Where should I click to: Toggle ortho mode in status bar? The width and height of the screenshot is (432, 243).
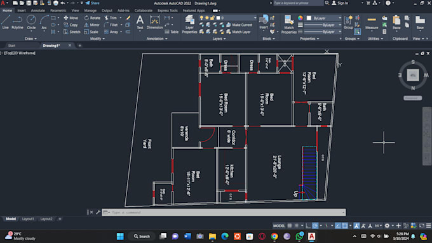coord(308,226)
